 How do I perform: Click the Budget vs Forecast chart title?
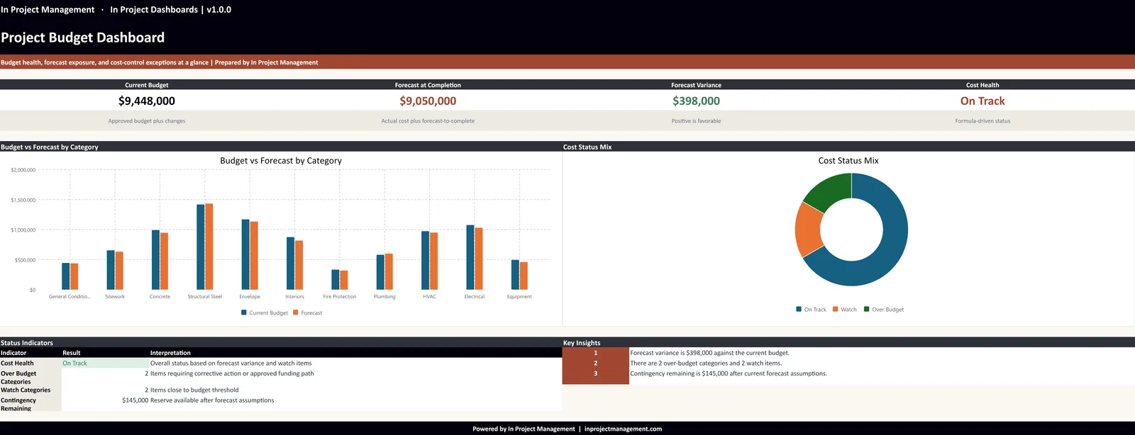[281, 161]
